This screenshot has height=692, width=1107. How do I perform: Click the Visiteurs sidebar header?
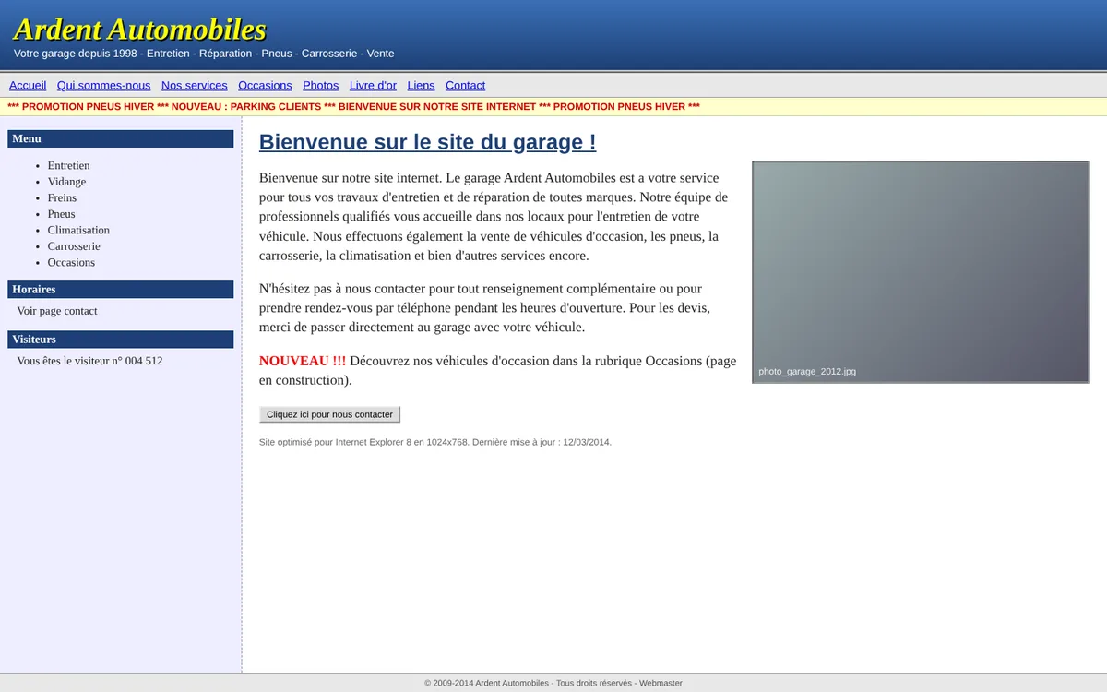pos(121,339)
